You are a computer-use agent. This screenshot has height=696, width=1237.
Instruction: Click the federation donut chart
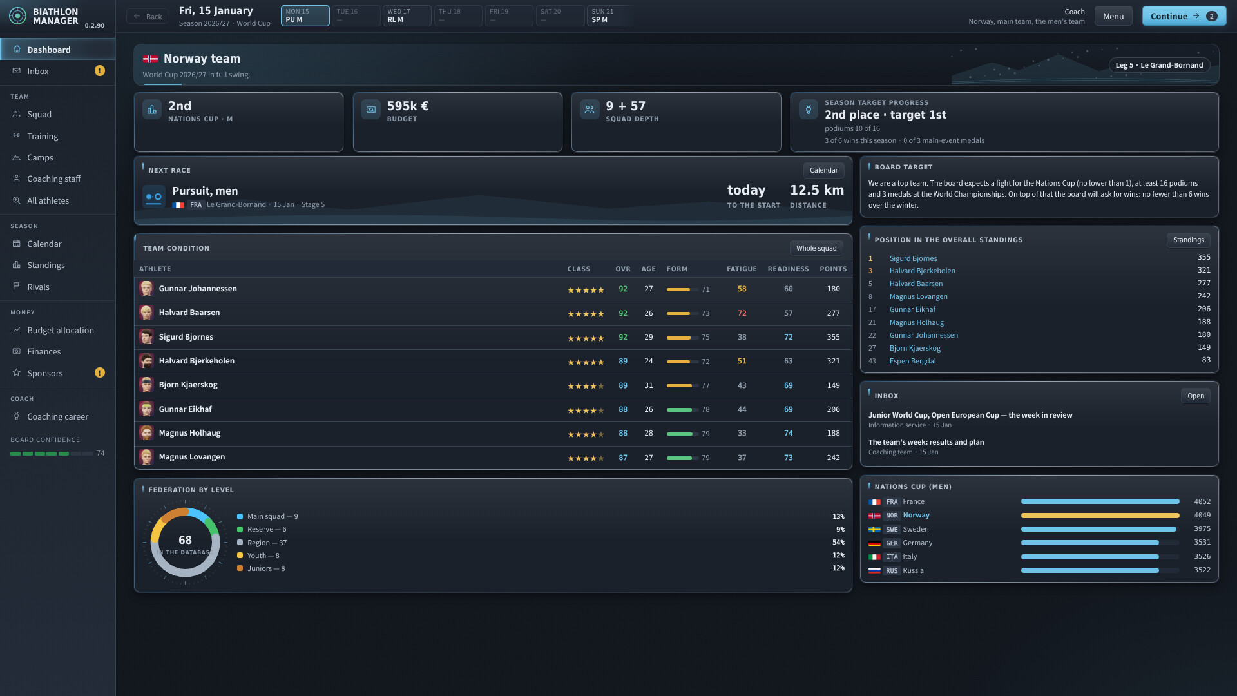186,543
